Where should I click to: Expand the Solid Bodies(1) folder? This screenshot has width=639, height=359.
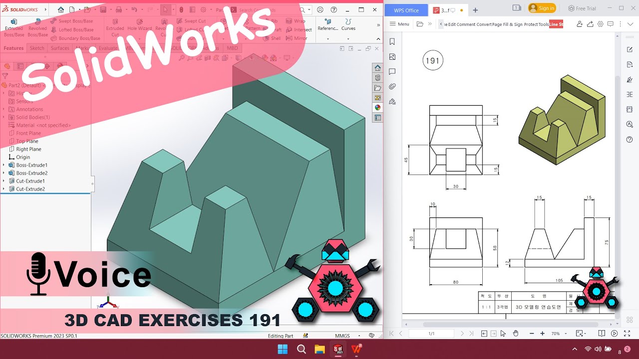[3, 117]
